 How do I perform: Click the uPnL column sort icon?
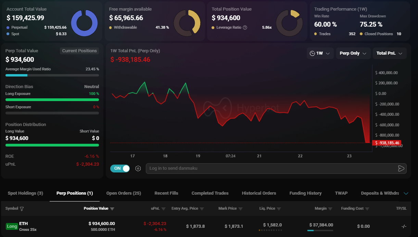164,209
